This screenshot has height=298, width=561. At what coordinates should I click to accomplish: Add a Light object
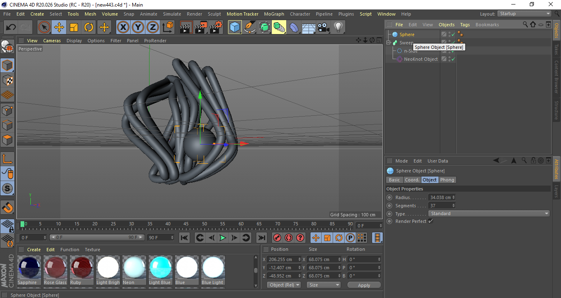338,28
